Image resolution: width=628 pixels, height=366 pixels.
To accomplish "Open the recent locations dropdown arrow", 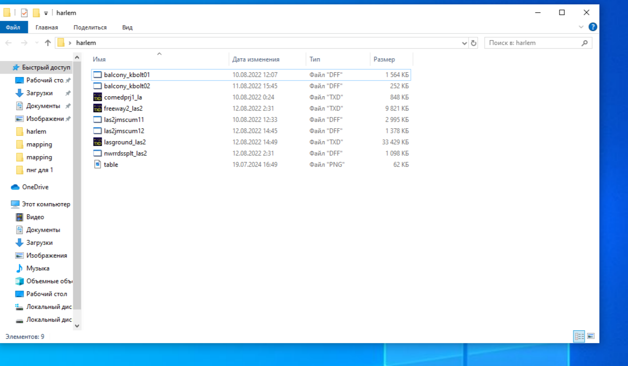I will tap(36, 43).
